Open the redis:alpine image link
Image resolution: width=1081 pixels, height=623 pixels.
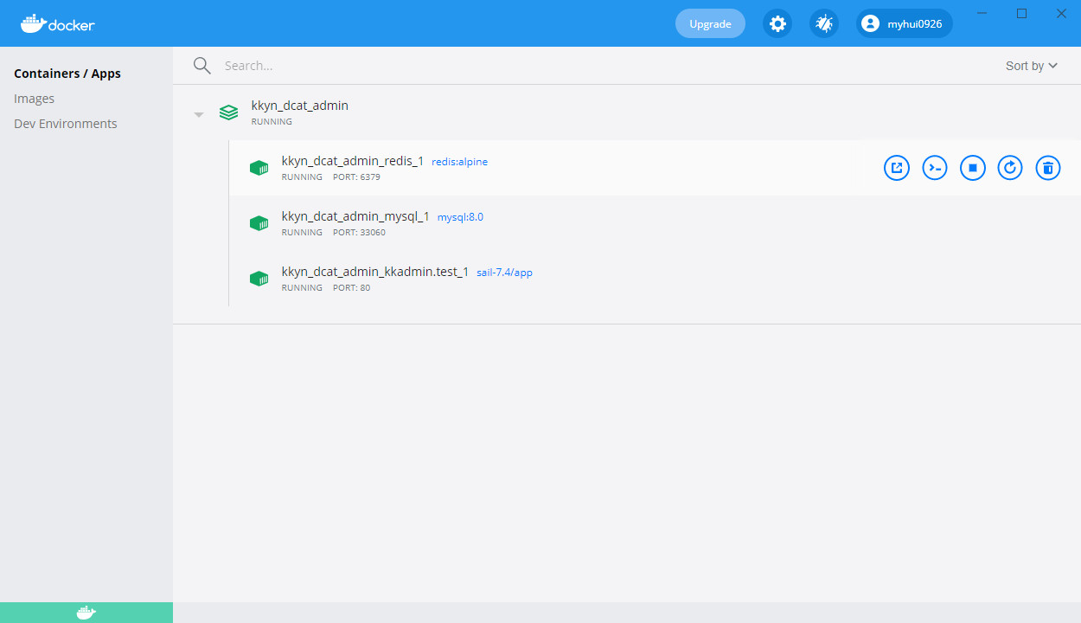click(458, 161)
